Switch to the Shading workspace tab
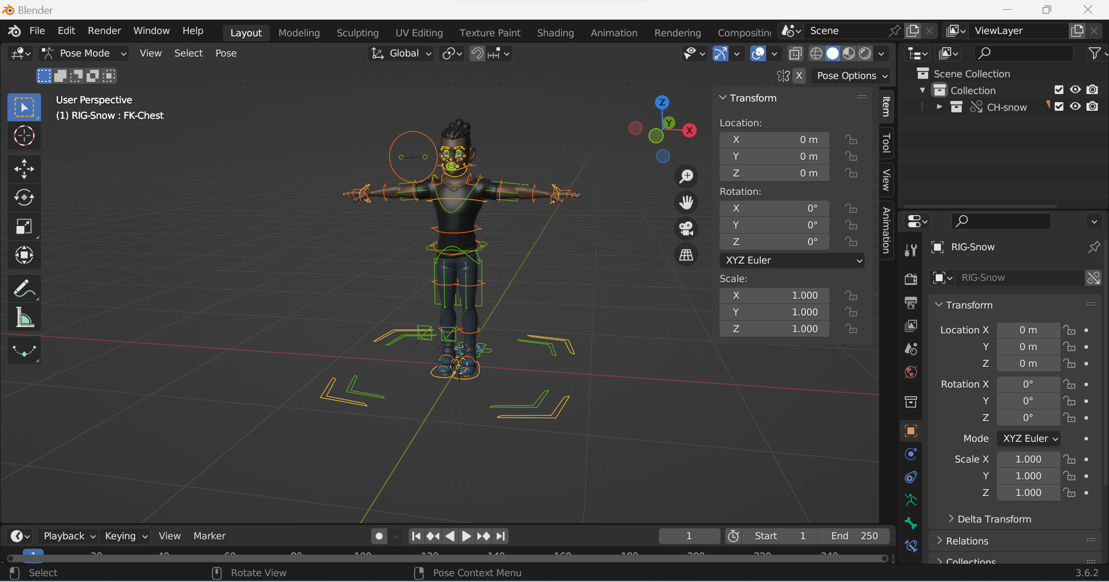The height and width of the screenshot is (582, 1109). point(555,33)
